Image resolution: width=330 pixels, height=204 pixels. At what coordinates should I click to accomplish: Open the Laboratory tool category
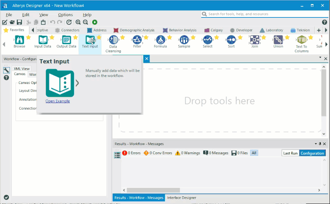coord(271,30)
